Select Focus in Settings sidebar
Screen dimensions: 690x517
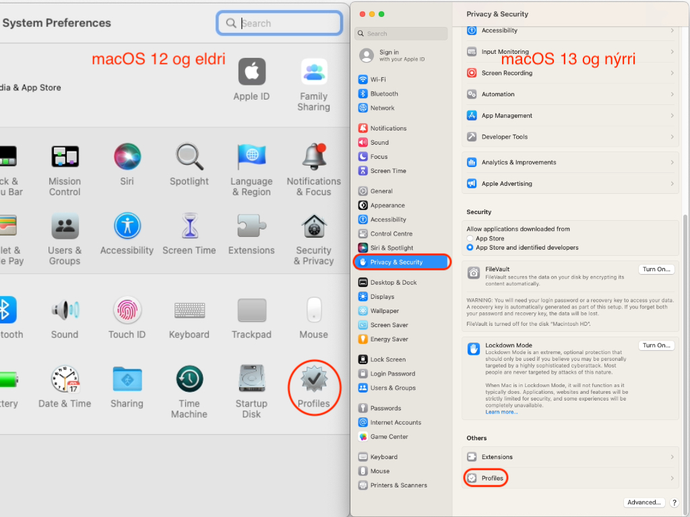click(x=402, y=156)
